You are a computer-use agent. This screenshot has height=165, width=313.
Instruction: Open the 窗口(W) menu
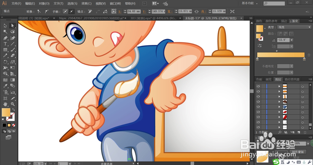pos(115,3)
